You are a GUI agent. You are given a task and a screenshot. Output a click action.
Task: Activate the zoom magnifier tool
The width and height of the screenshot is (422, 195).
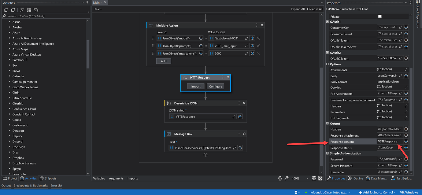[x=286, y=178]
